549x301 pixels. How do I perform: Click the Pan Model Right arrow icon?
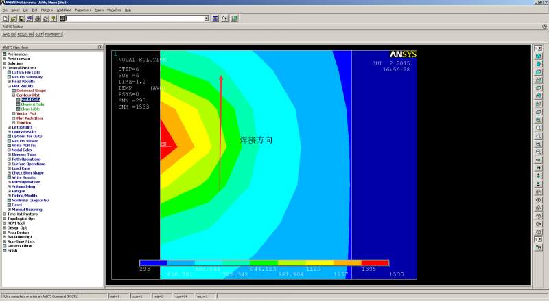(x=539, y=168)
